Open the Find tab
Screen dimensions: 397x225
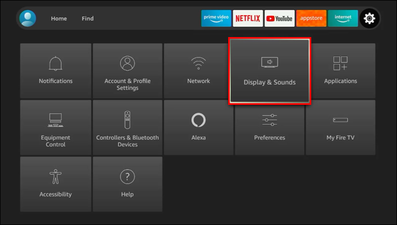pos(87,19)
